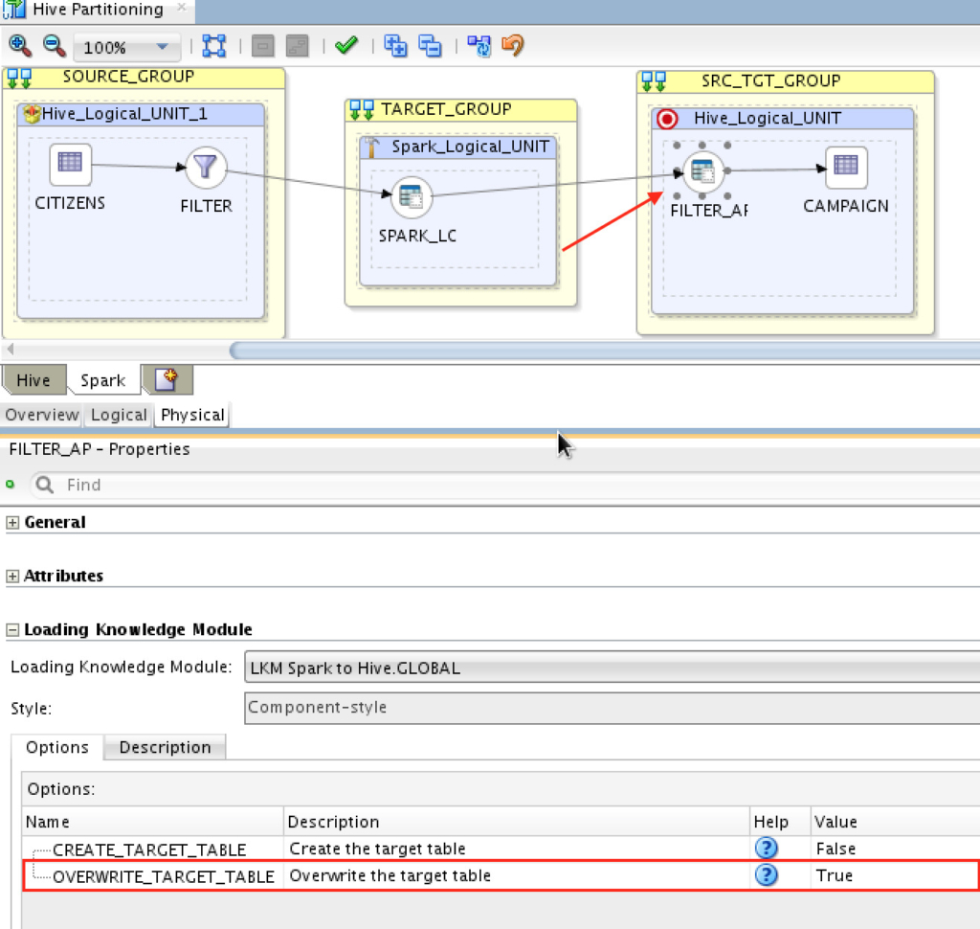Screen dimensions: 980x929
Task: Open the Logical tab
Action: [x=119, y=415]
